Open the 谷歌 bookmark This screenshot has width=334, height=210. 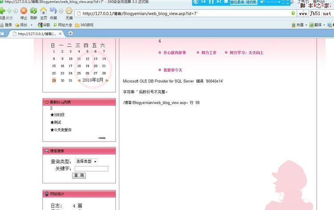tap(44, 25)
